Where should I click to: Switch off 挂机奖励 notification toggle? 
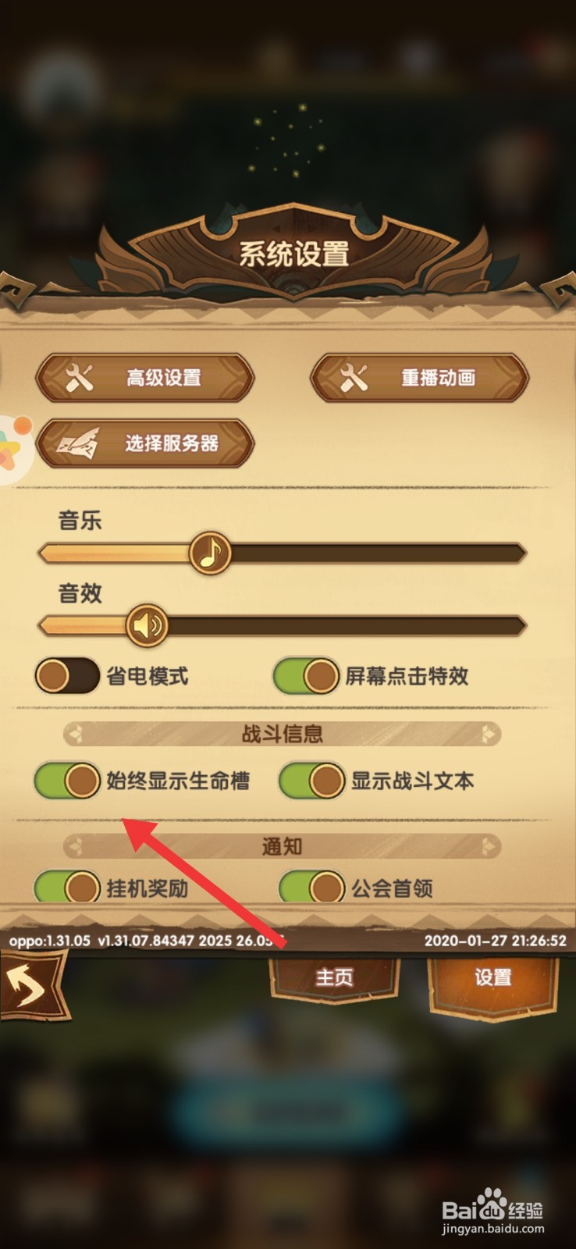pos(67,887)
